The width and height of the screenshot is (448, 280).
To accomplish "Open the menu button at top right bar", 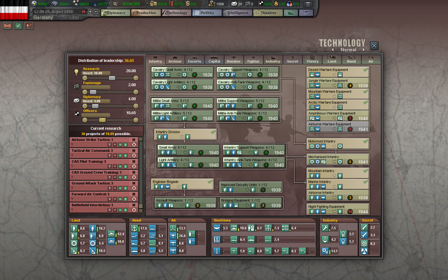I will (308, 4).
